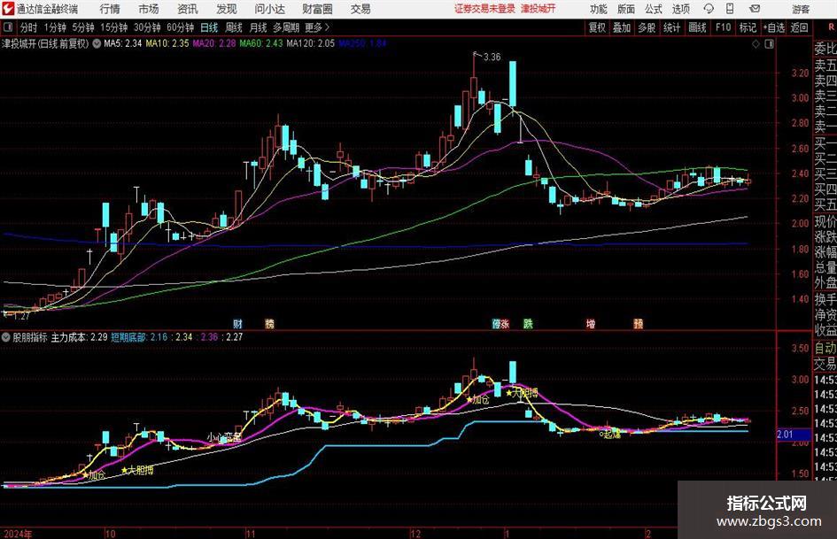Viewport: 837px width, 539px height.
Task: Open the 资讯 menu
Action: (188, 9)
